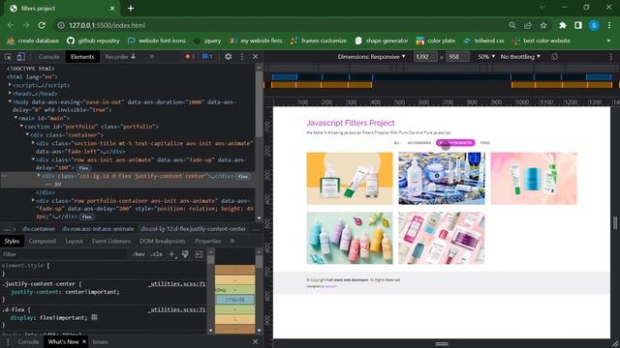Image resolution: width=620 pixels, height=348 pixels.
Task: Select div.row.aos-init.aos-animate breadcrumb
Action: tap(98, 229)
